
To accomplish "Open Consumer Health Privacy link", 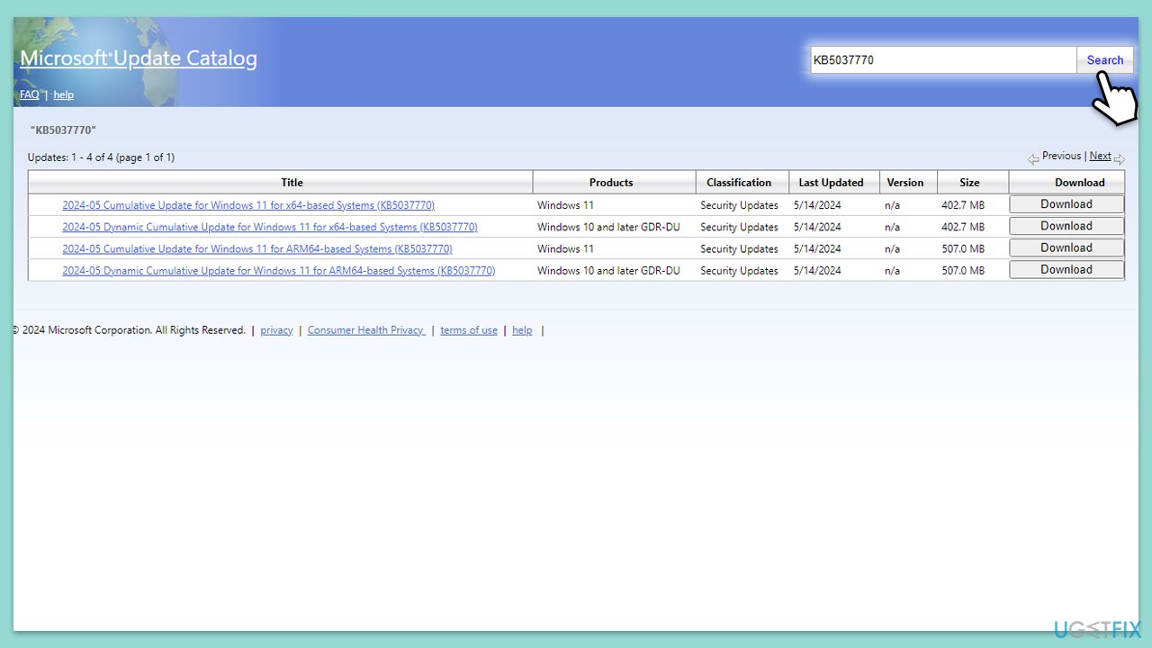I will 366,330.
